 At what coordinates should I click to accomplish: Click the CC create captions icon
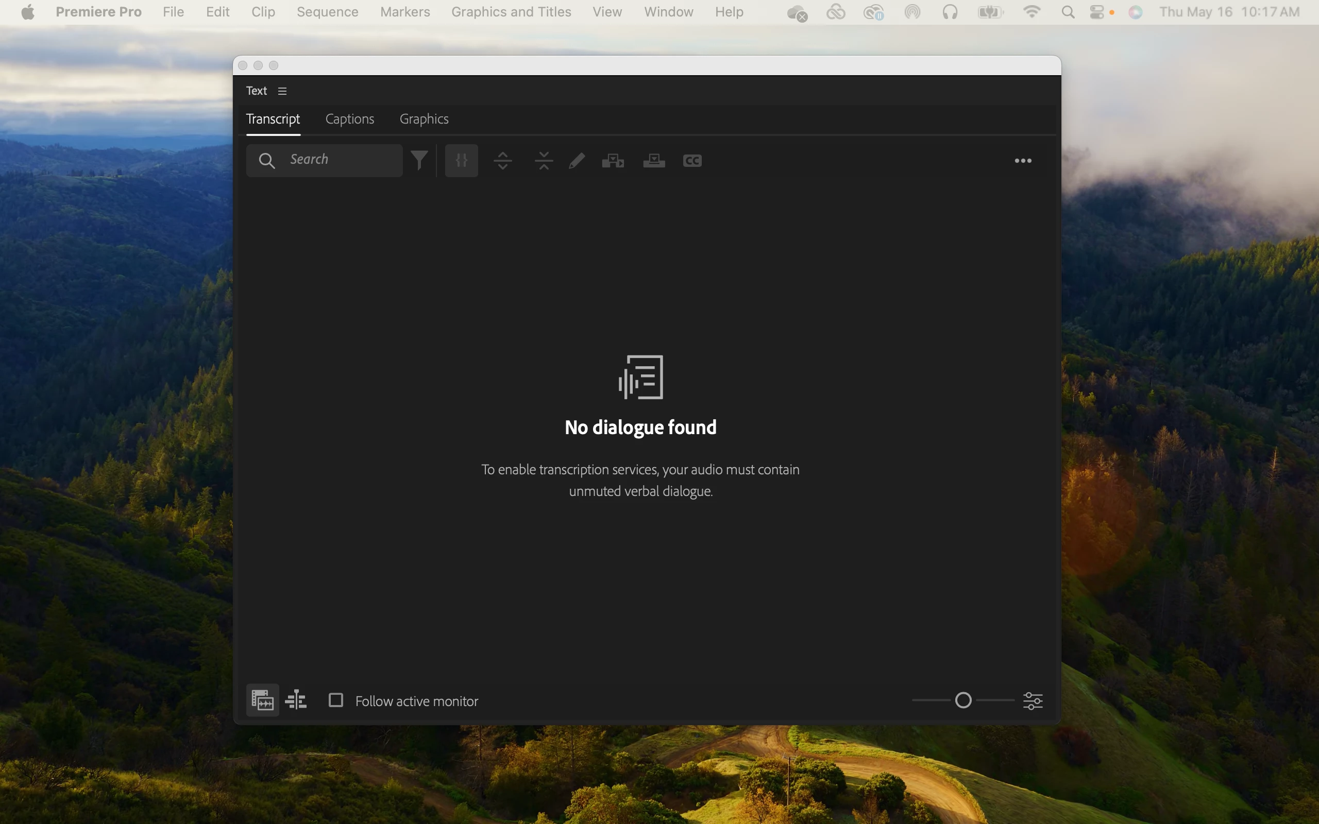(691, 160)
